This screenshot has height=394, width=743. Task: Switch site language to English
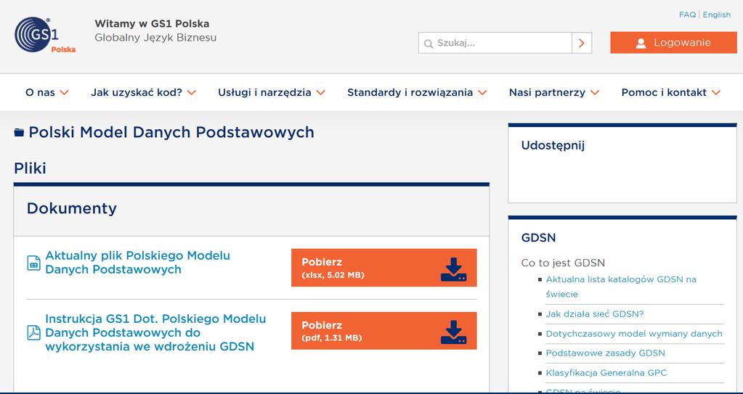[x=716, y=15]
